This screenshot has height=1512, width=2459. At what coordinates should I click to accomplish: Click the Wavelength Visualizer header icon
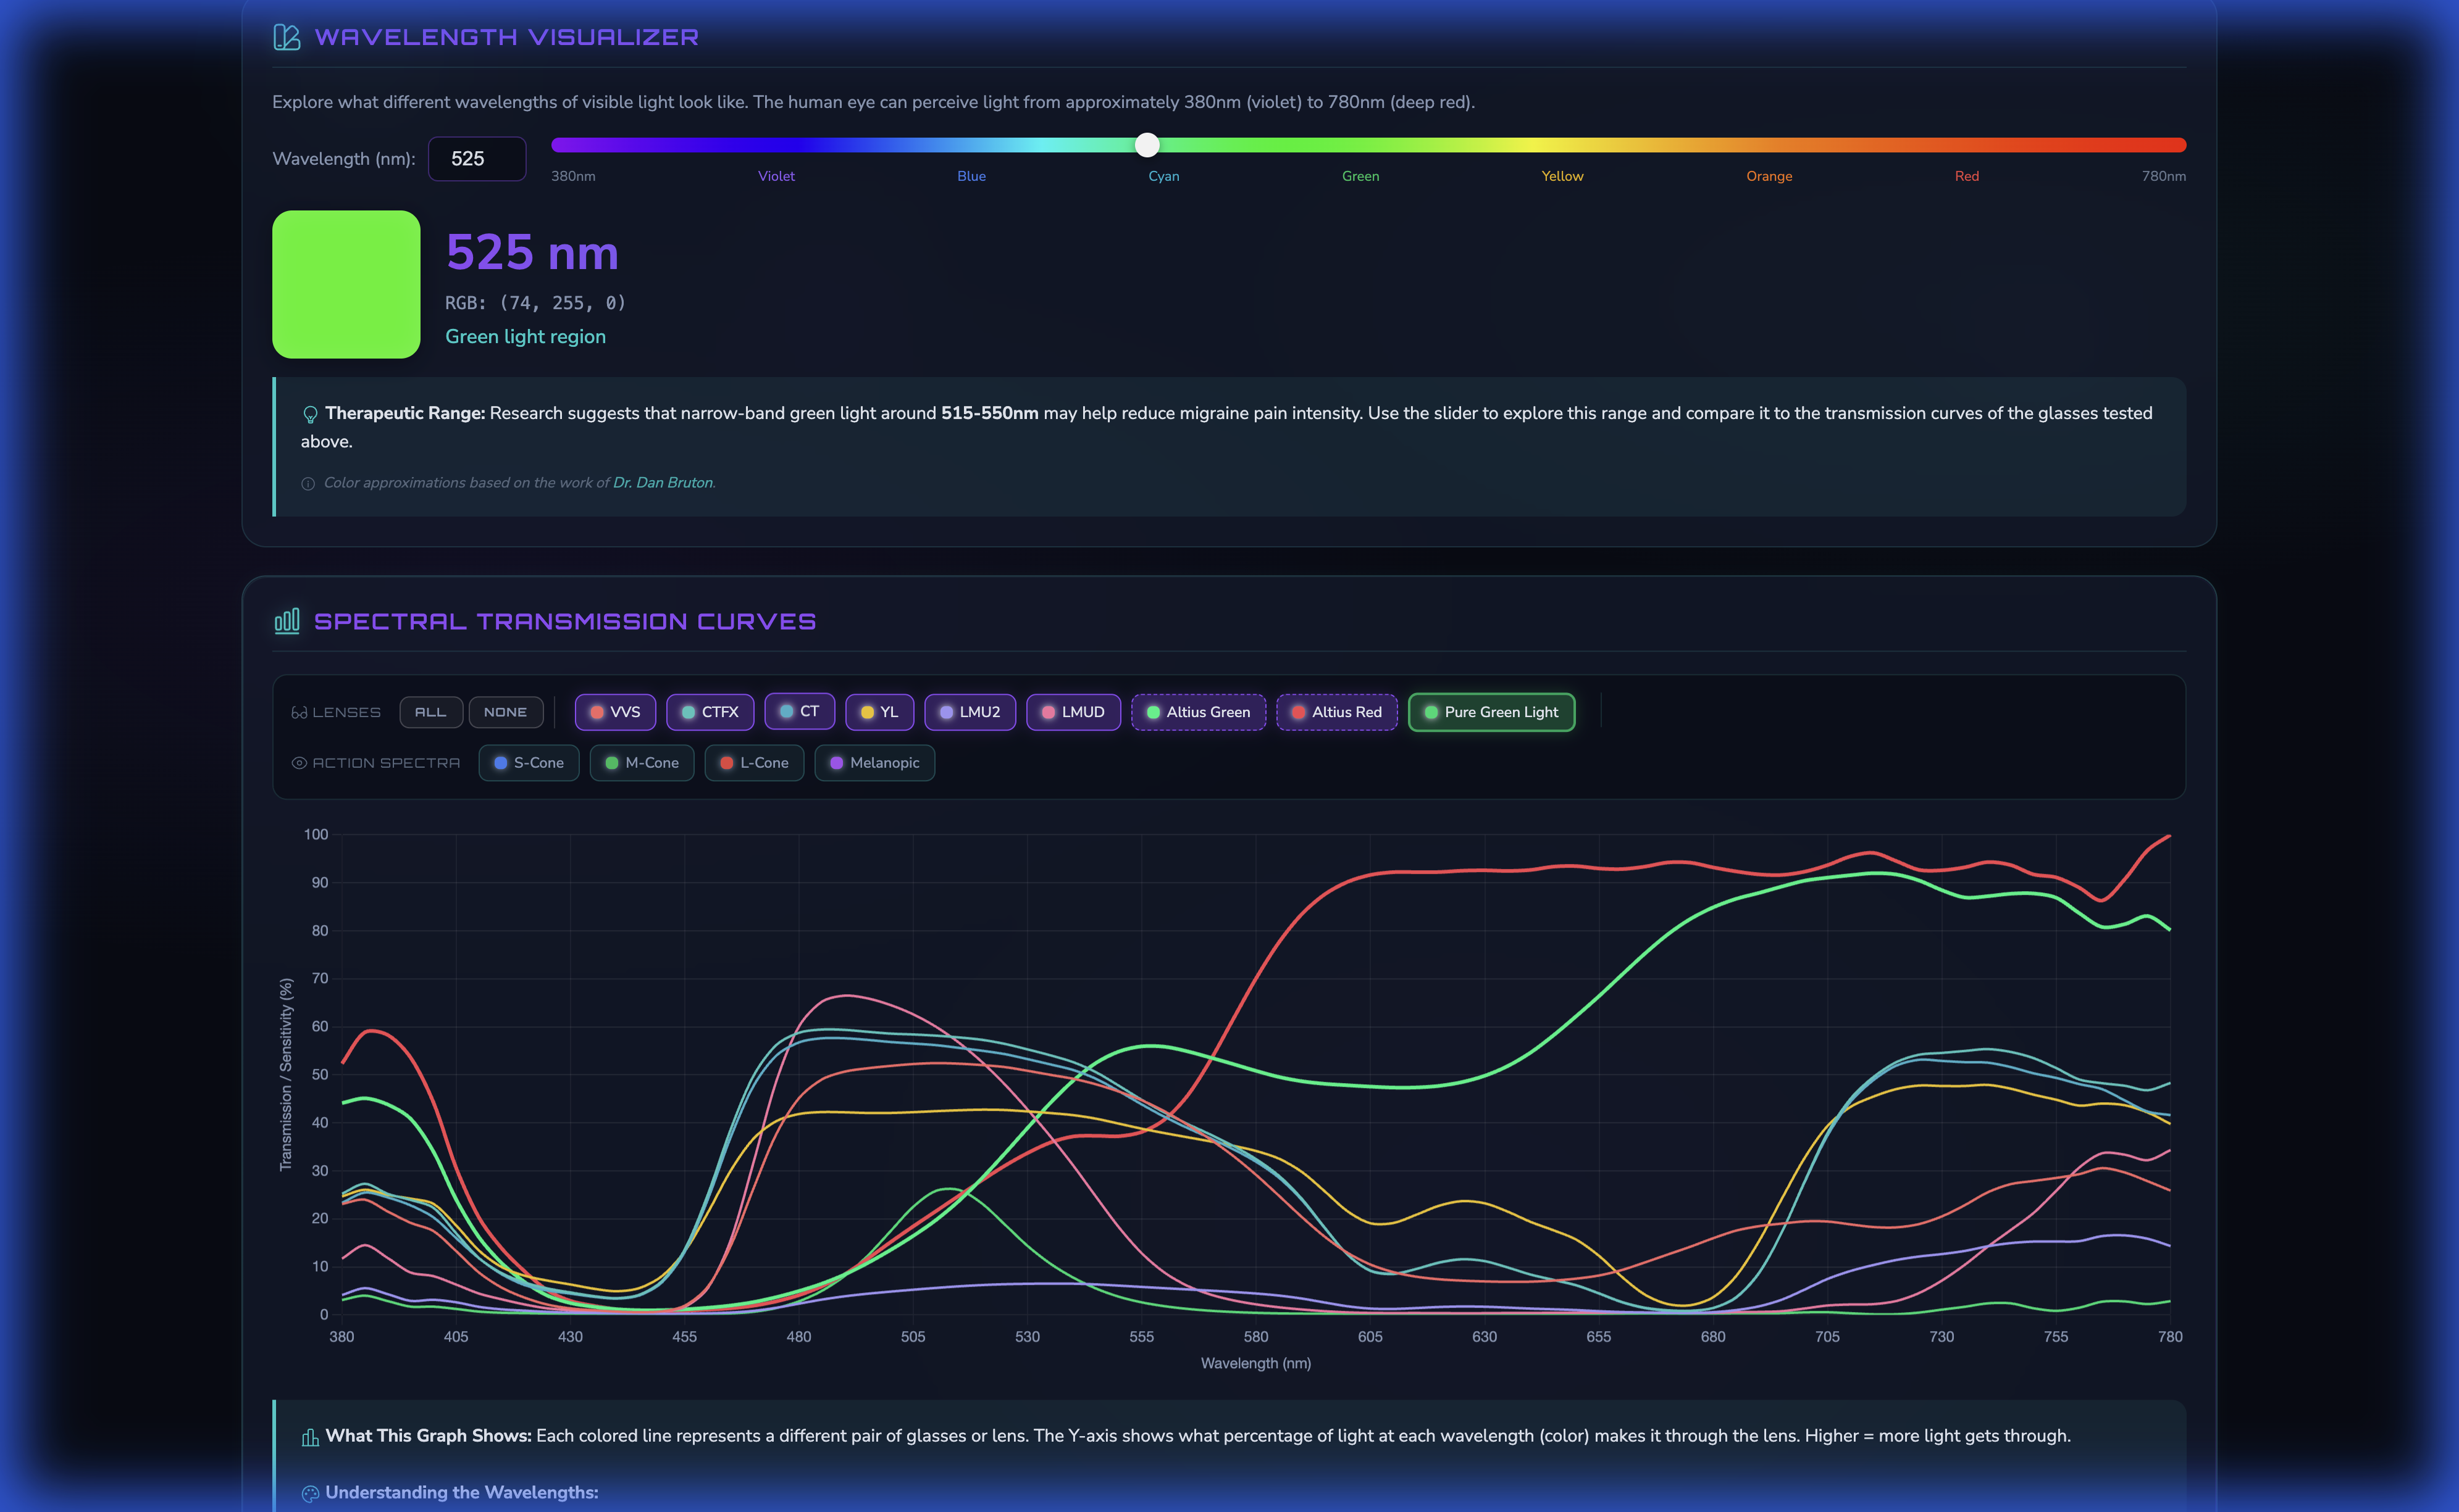tap(287, 37)
